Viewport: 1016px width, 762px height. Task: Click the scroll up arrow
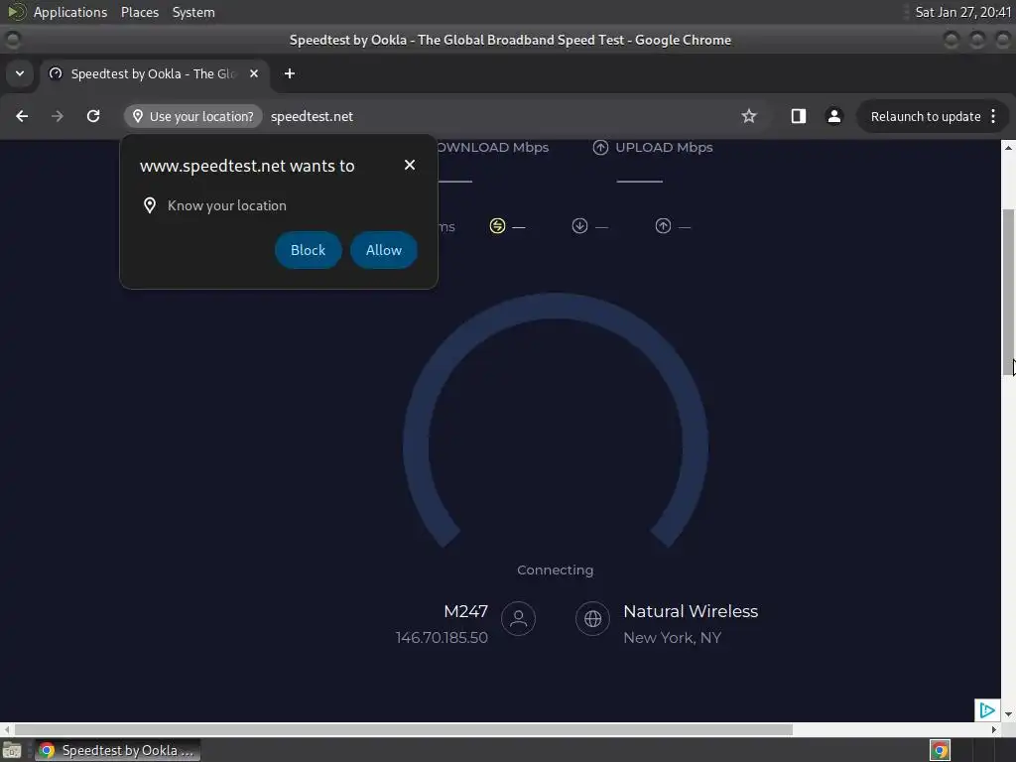click(1008, 148)
